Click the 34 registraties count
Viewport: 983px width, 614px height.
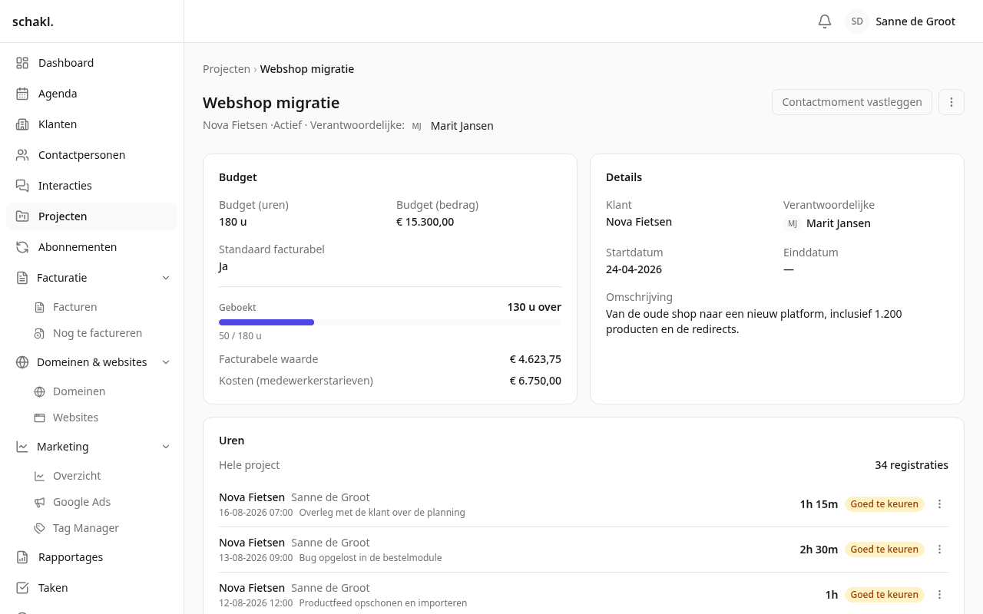click(912, 465)
